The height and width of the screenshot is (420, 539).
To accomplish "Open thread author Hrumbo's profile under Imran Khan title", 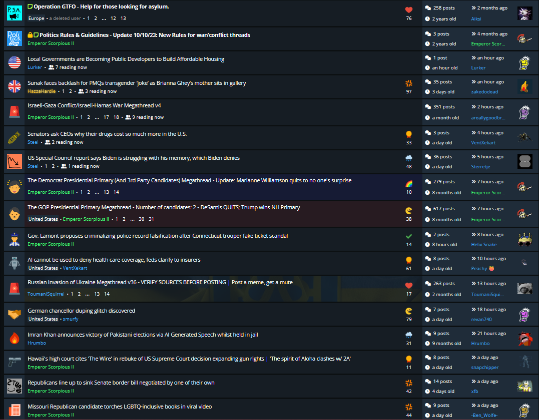I will tap(37, 343).
